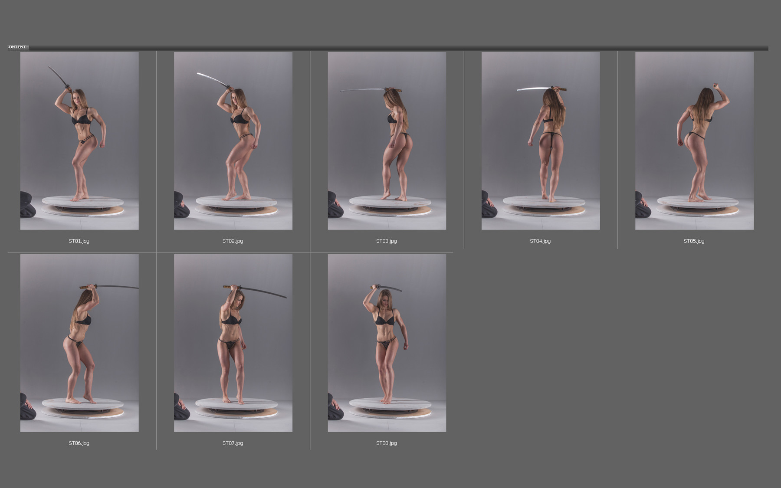
Task: Click the ST06.jpg filename label
Action: [x=79, y=443]
